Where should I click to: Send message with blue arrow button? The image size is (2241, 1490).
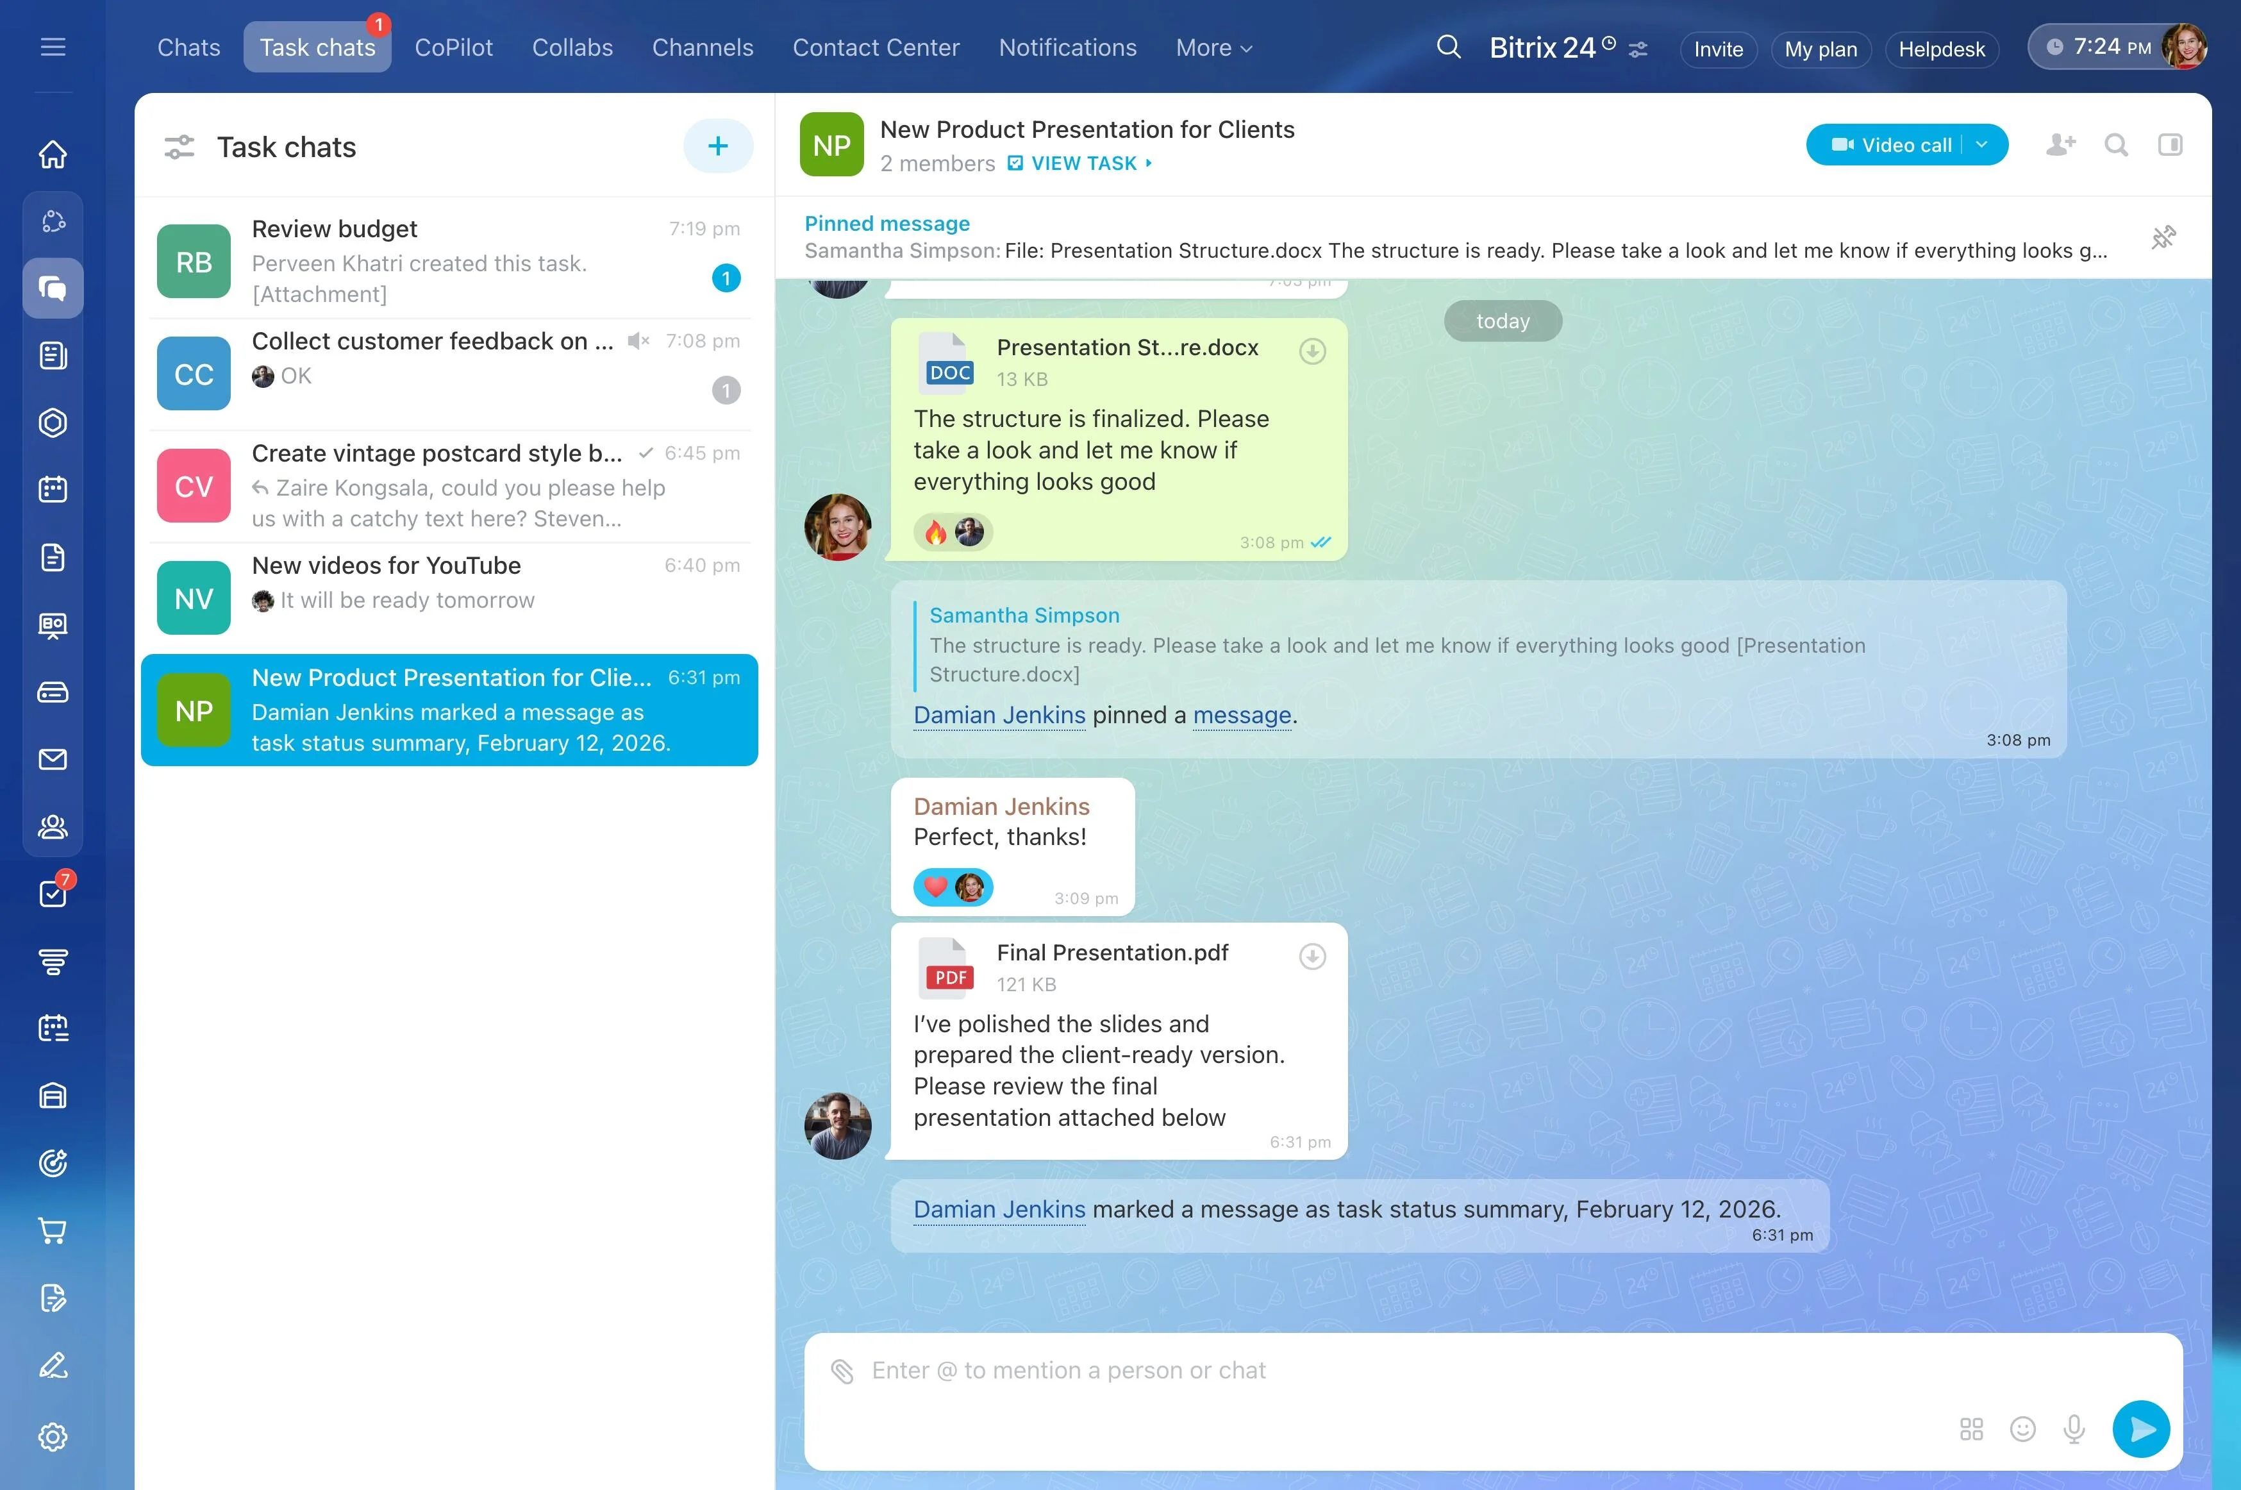click(x=2141, y=1428)
